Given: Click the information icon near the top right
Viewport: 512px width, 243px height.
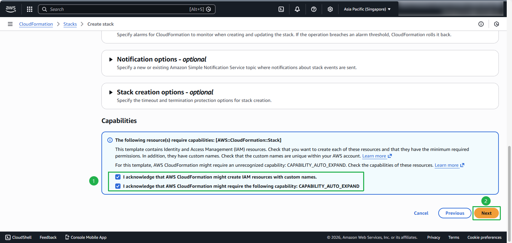Looking at the screenshot, I should (481, 24).
